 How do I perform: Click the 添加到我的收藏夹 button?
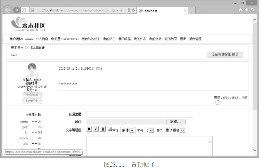pos(225,55)
